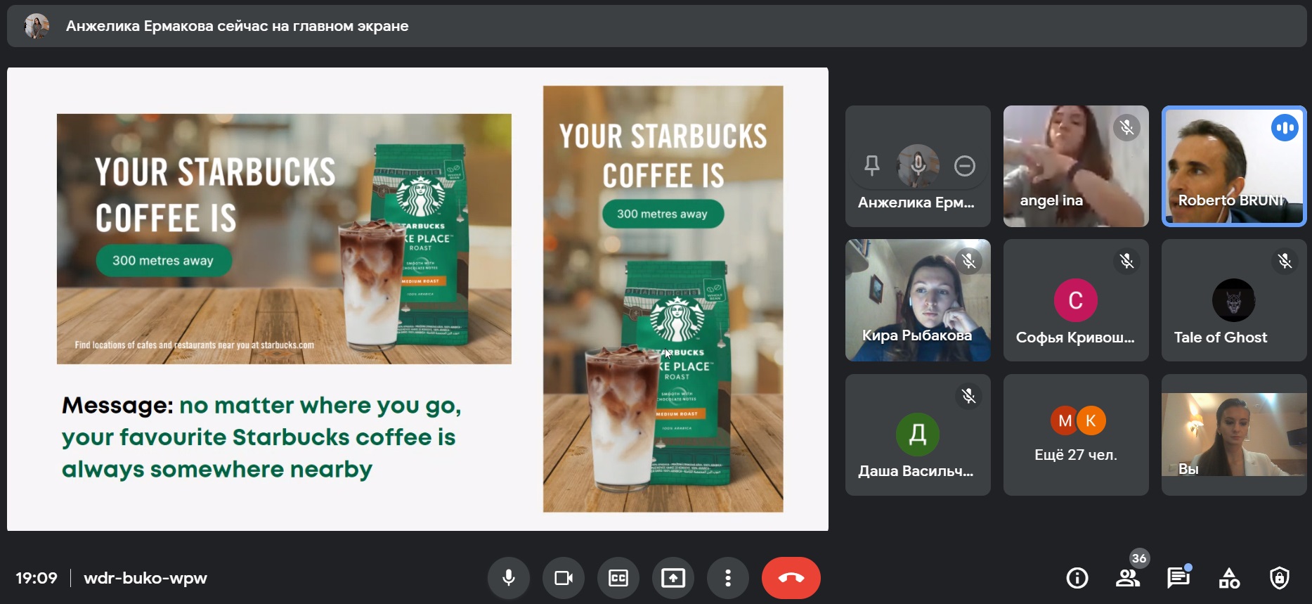Open the Activities shapes icon
The image size is (1312, 604).
pyautogui.click(x=1229, y=578)
